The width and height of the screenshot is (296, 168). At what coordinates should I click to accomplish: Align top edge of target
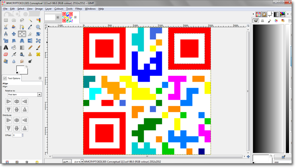8,110
